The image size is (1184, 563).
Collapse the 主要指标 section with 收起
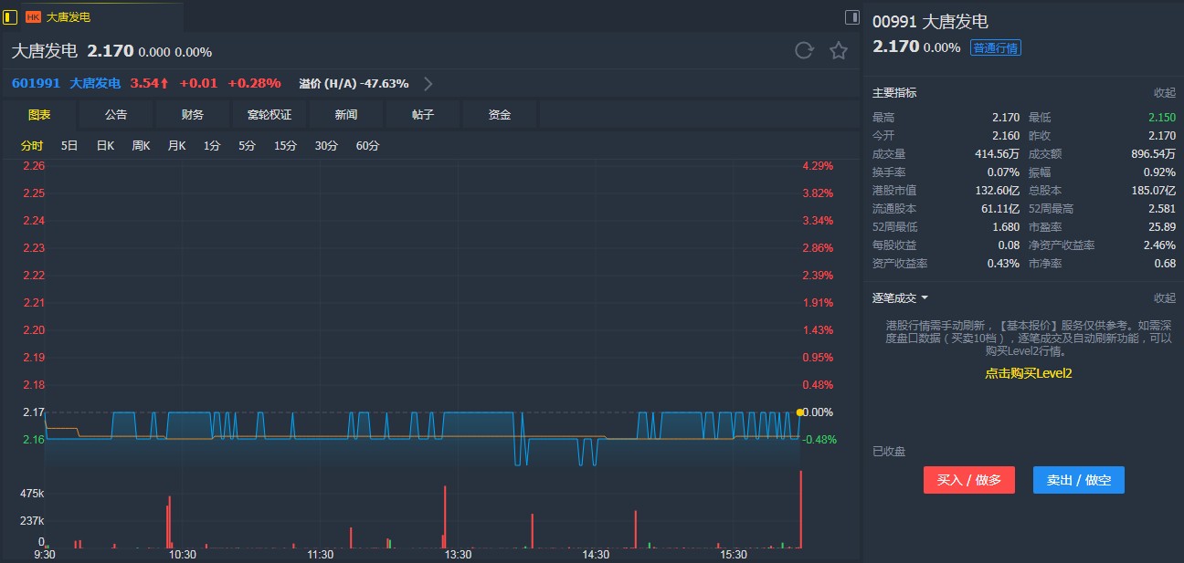tap(1164, 93)
